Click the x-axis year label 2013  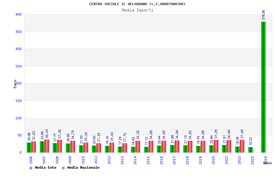point(122,160)
